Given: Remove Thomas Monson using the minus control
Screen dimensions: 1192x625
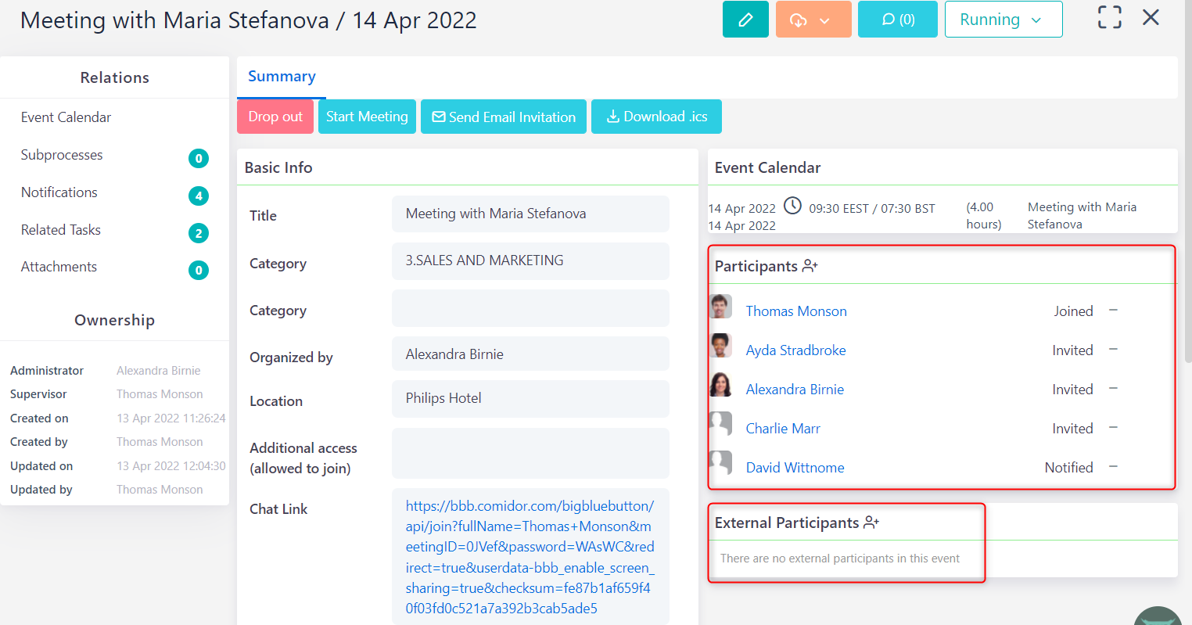Looking at the screenshot, I should (1113, 310).
